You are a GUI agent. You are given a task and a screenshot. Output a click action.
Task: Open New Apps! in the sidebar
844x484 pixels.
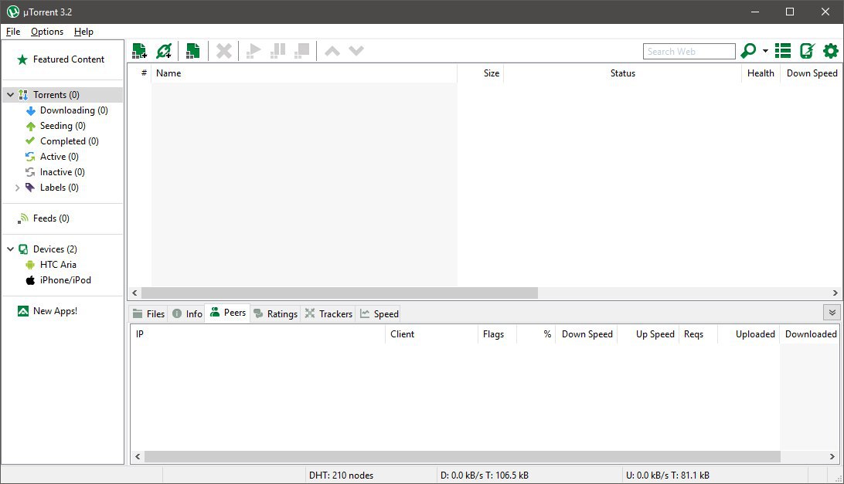click(54, 311)
